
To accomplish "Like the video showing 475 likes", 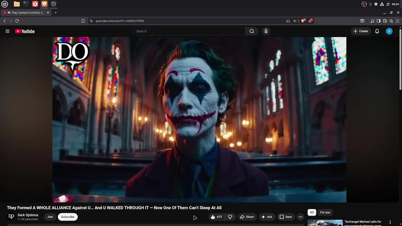I will tap(216, 217).
